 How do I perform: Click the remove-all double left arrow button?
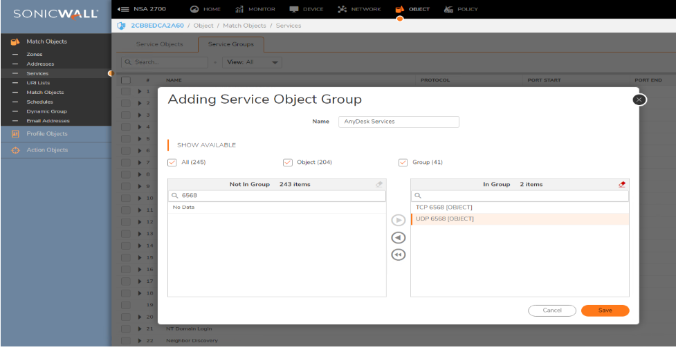[x=398, y=254]
